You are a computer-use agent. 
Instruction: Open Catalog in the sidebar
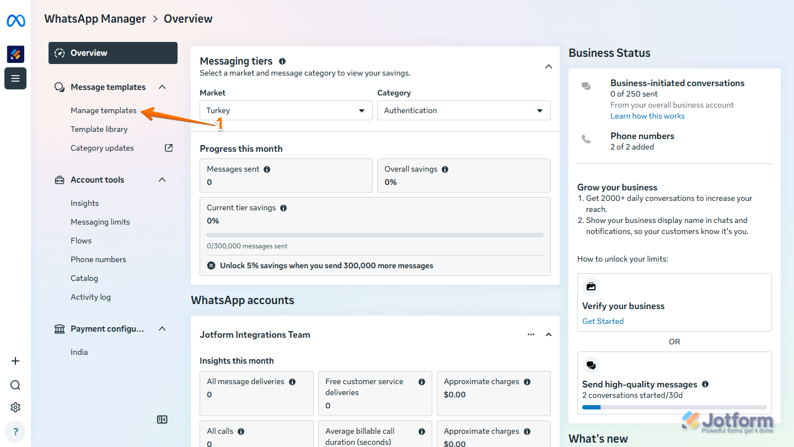coord(84,278)
